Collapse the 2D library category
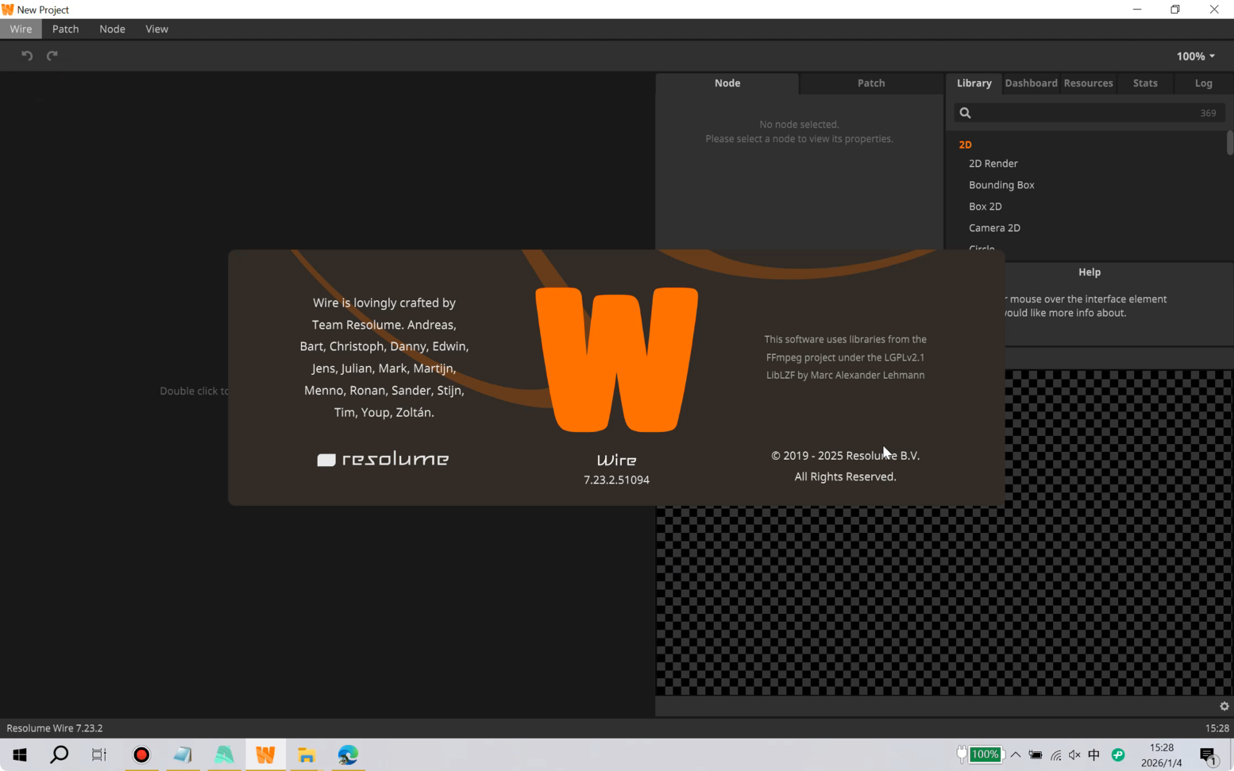 pos(965,145)
